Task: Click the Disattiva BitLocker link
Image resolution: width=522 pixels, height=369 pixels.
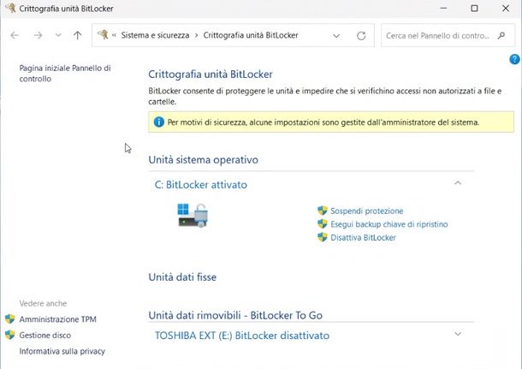Action: 363,237
